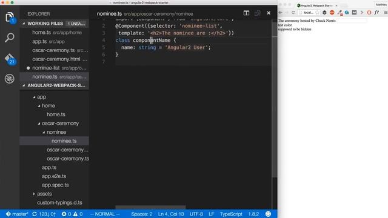Open oscar-ceremony.ts in the folder tree
The height and width of the screenshot is (218, 388).
pos(68,159)
